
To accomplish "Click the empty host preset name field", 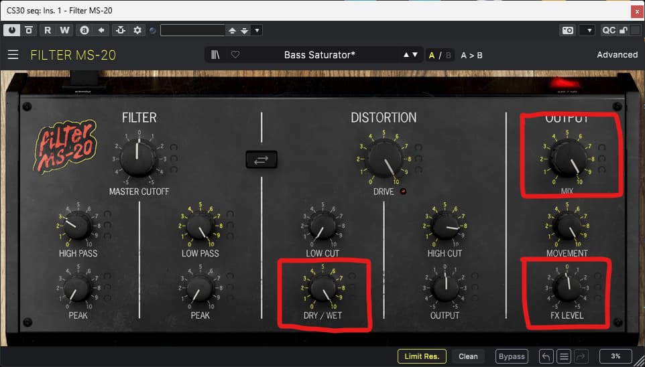I will (192, 30).
